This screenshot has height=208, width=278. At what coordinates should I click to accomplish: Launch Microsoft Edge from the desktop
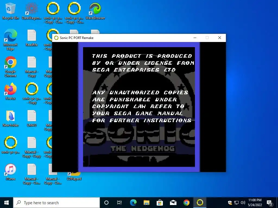pos(11,40)
